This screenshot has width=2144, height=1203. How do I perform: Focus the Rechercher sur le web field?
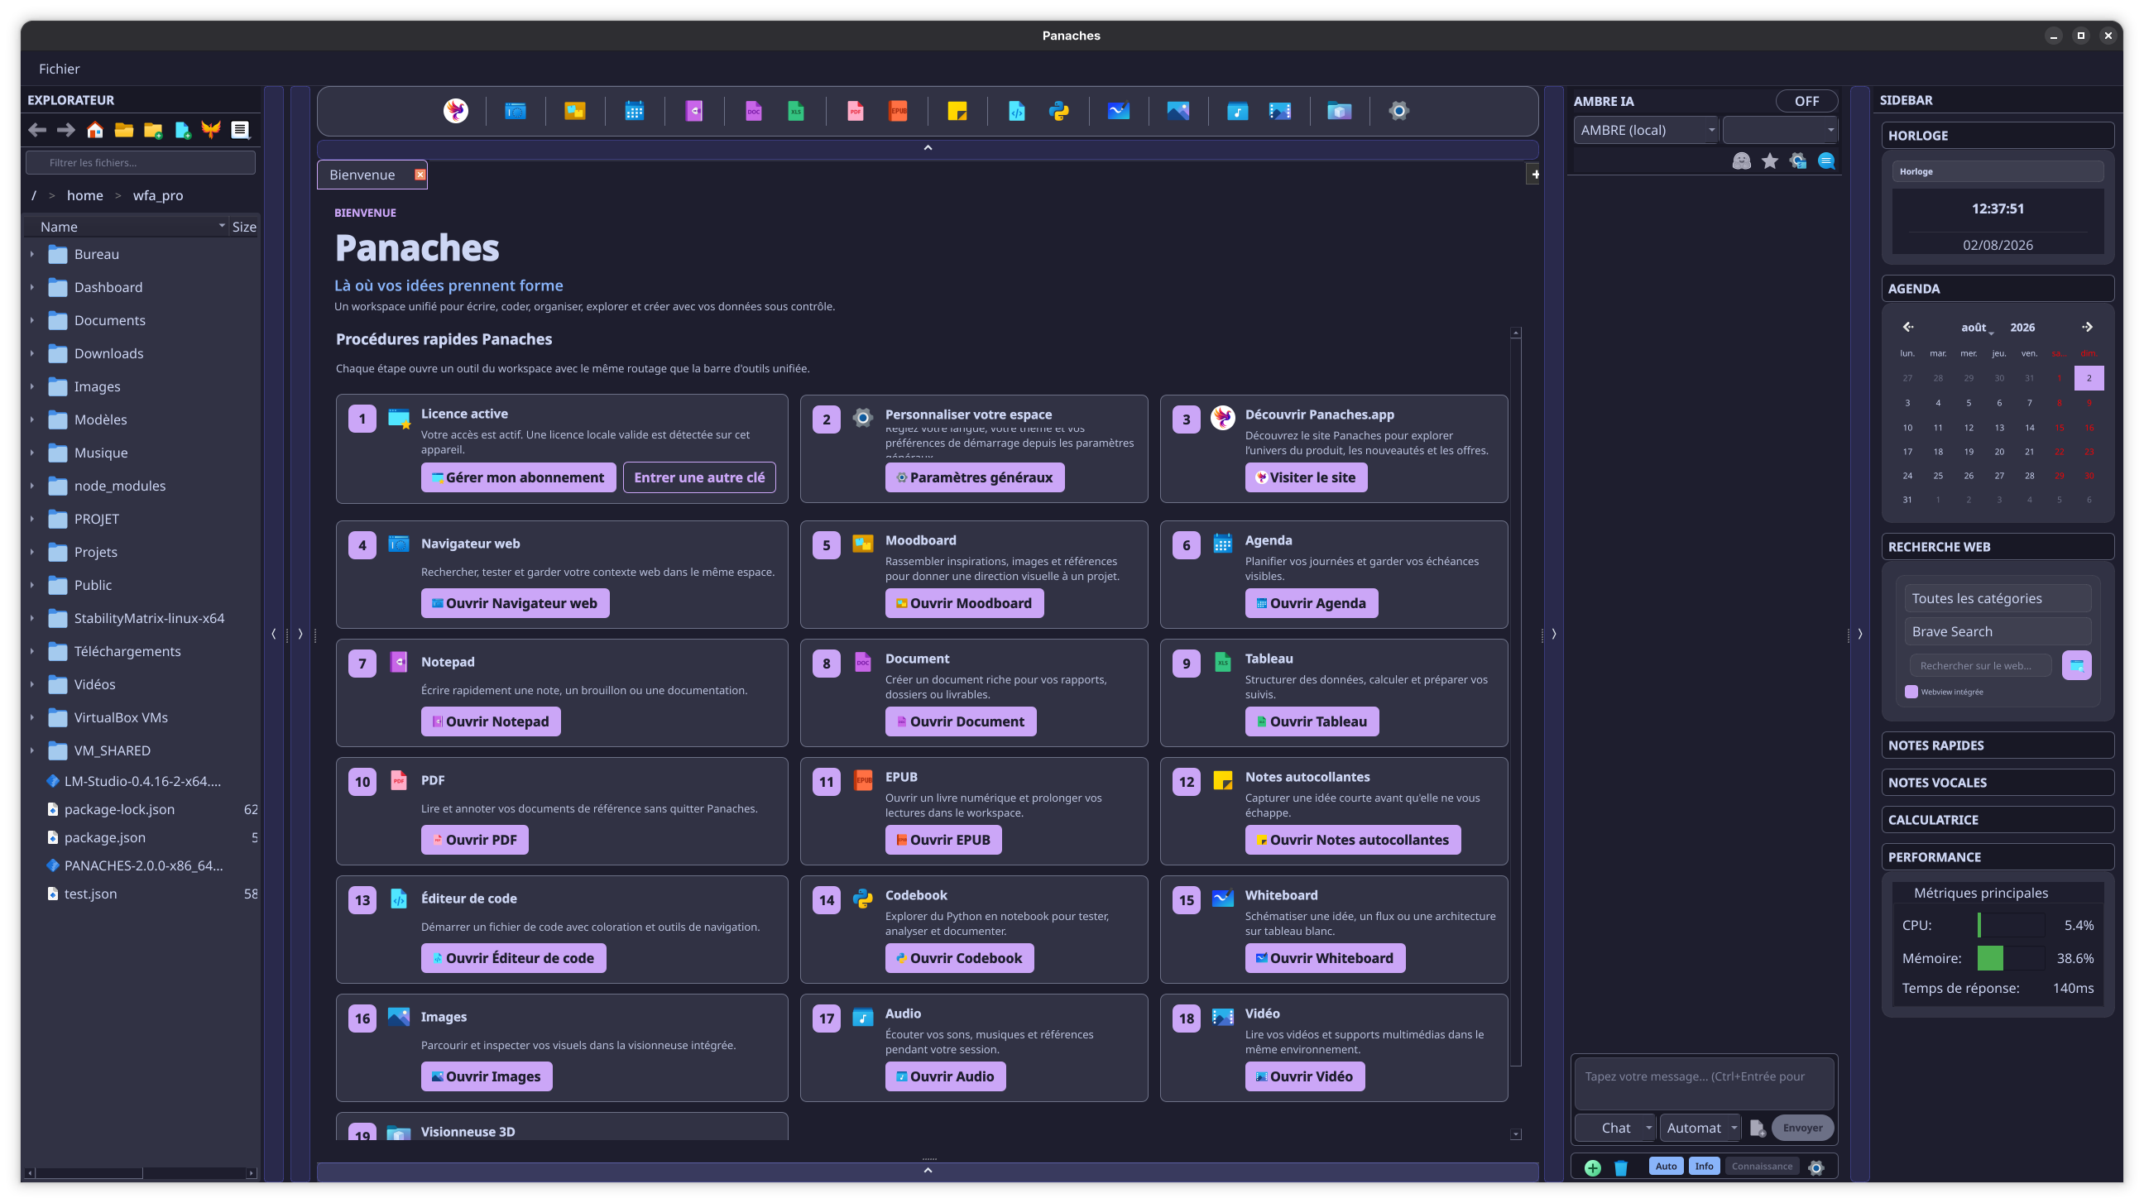tap(1980, 665)
